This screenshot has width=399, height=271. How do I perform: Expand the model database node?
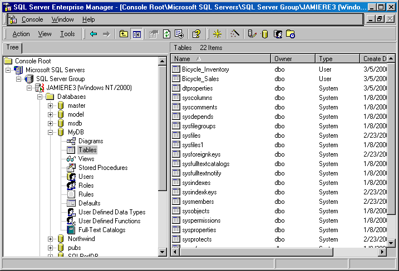(x=51, y=114)
